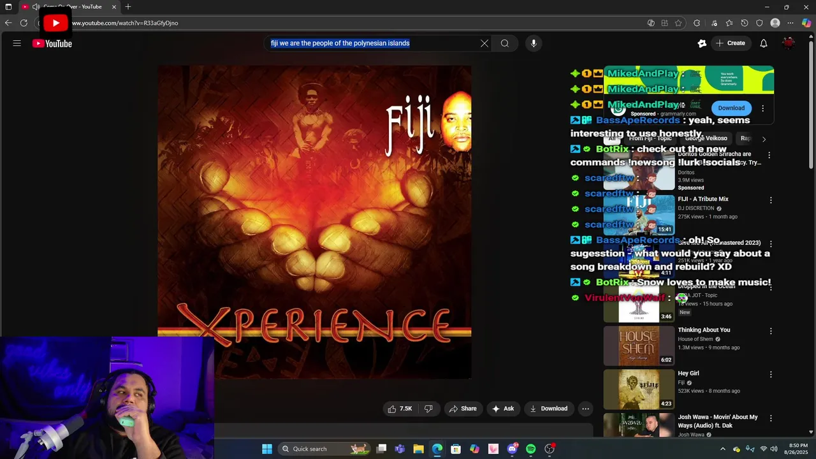
Task: Click the Grammarly ad Download button
Action: click(x=731, y=108)
